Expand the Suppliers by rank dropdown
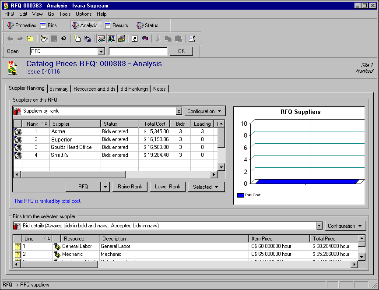 179,111
